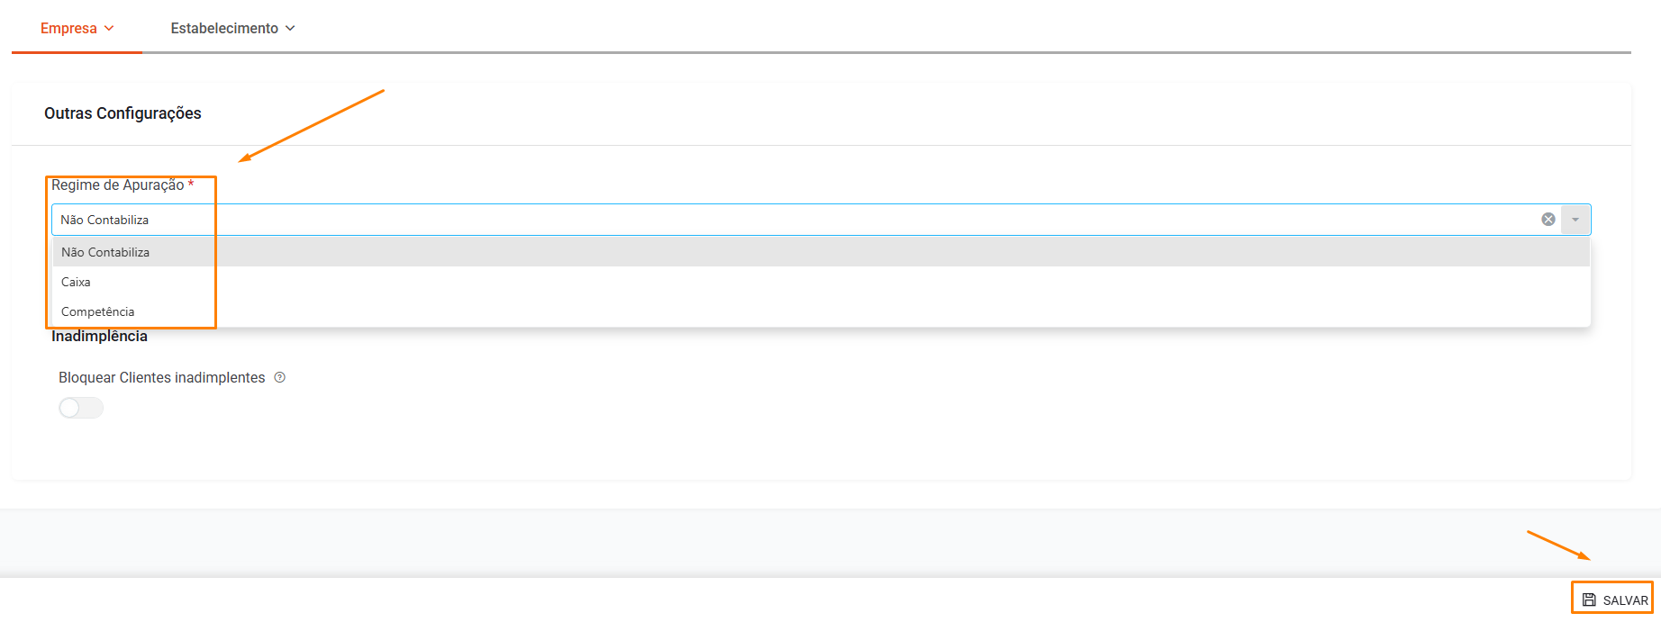Expand the chevron next to Empresa
Screen dimensions: 1661x622
coord(109,28)
